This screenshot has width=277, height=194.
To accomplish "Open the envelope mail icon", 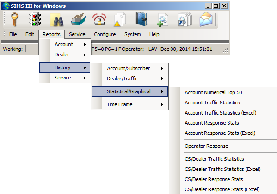I will (x=206, y=19).
